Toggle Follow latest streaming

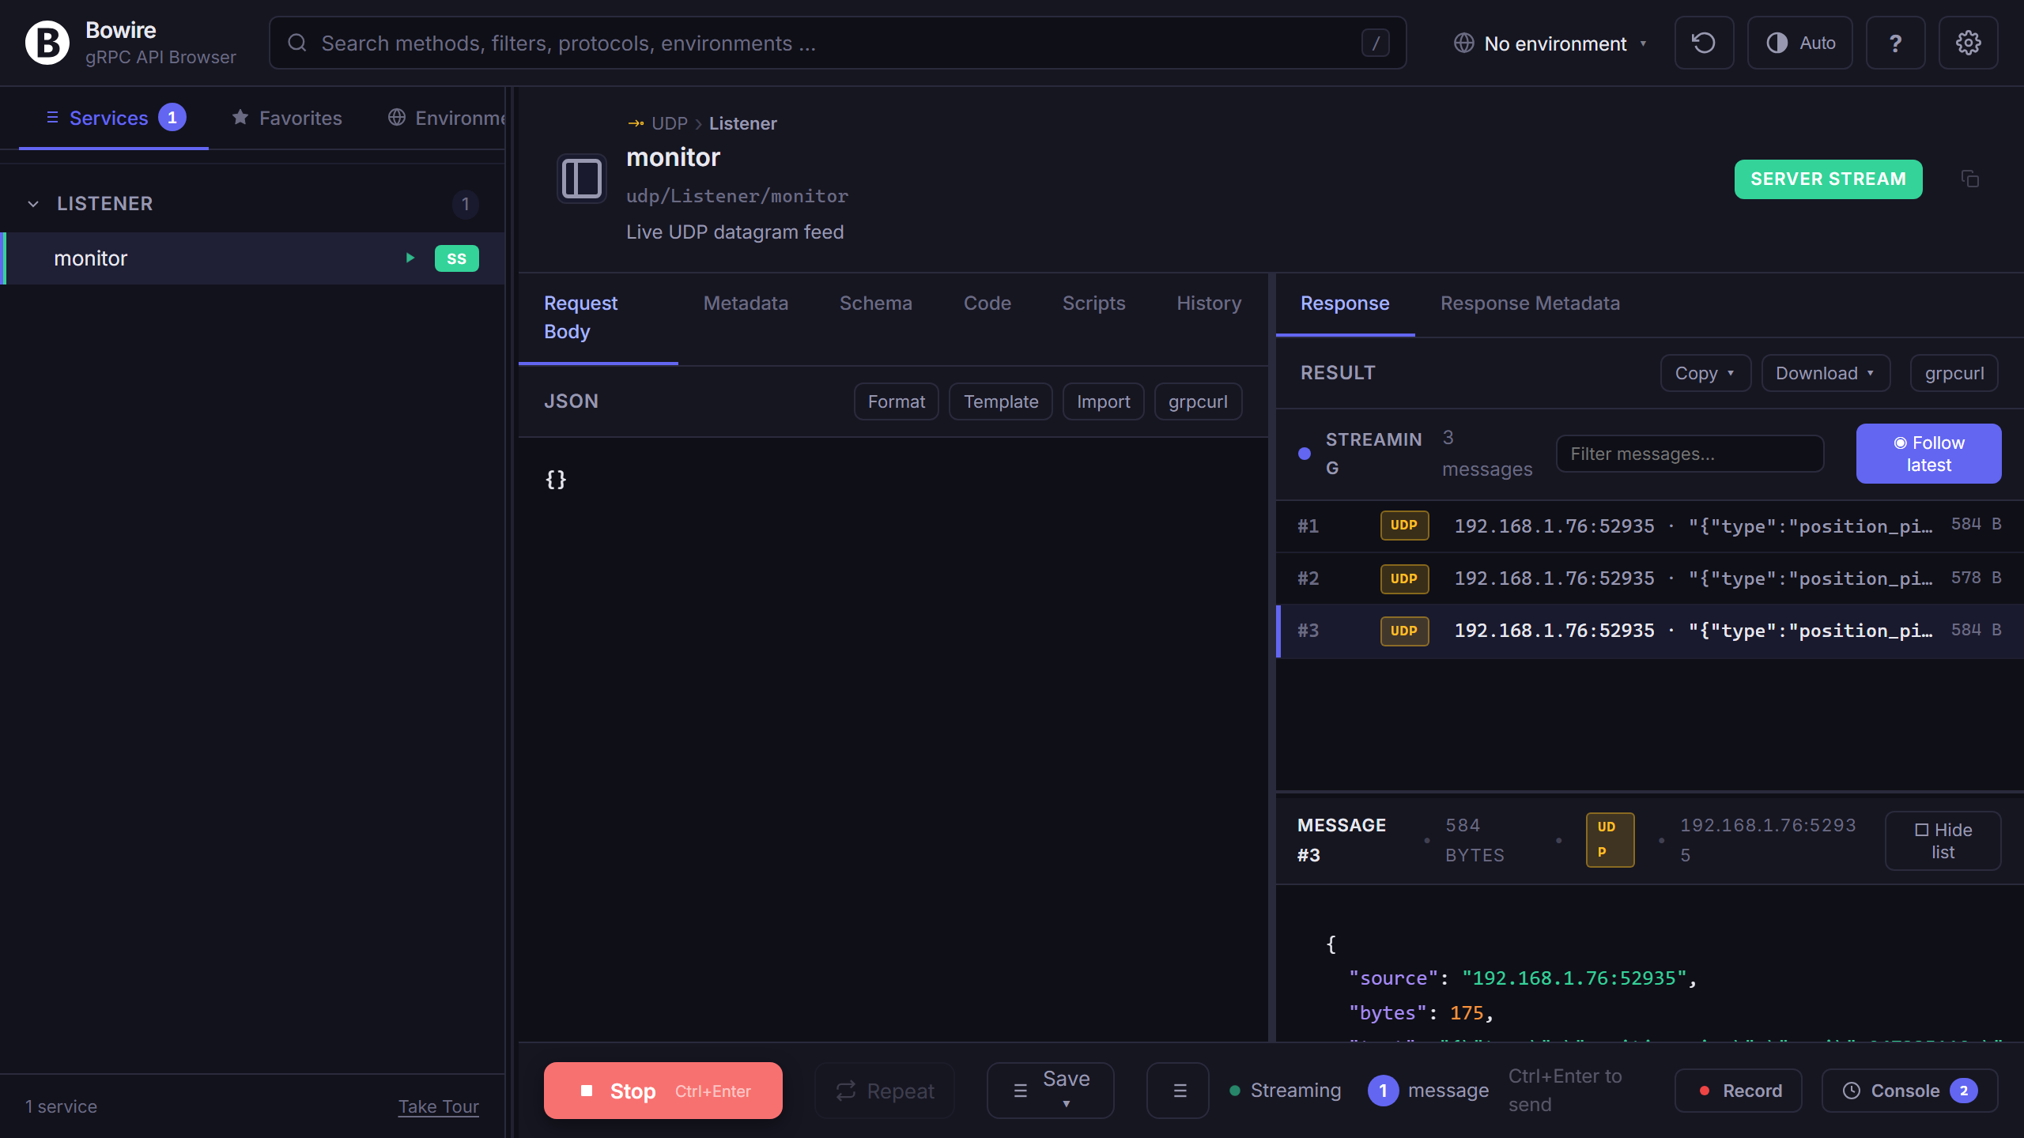pos(1928,454)
